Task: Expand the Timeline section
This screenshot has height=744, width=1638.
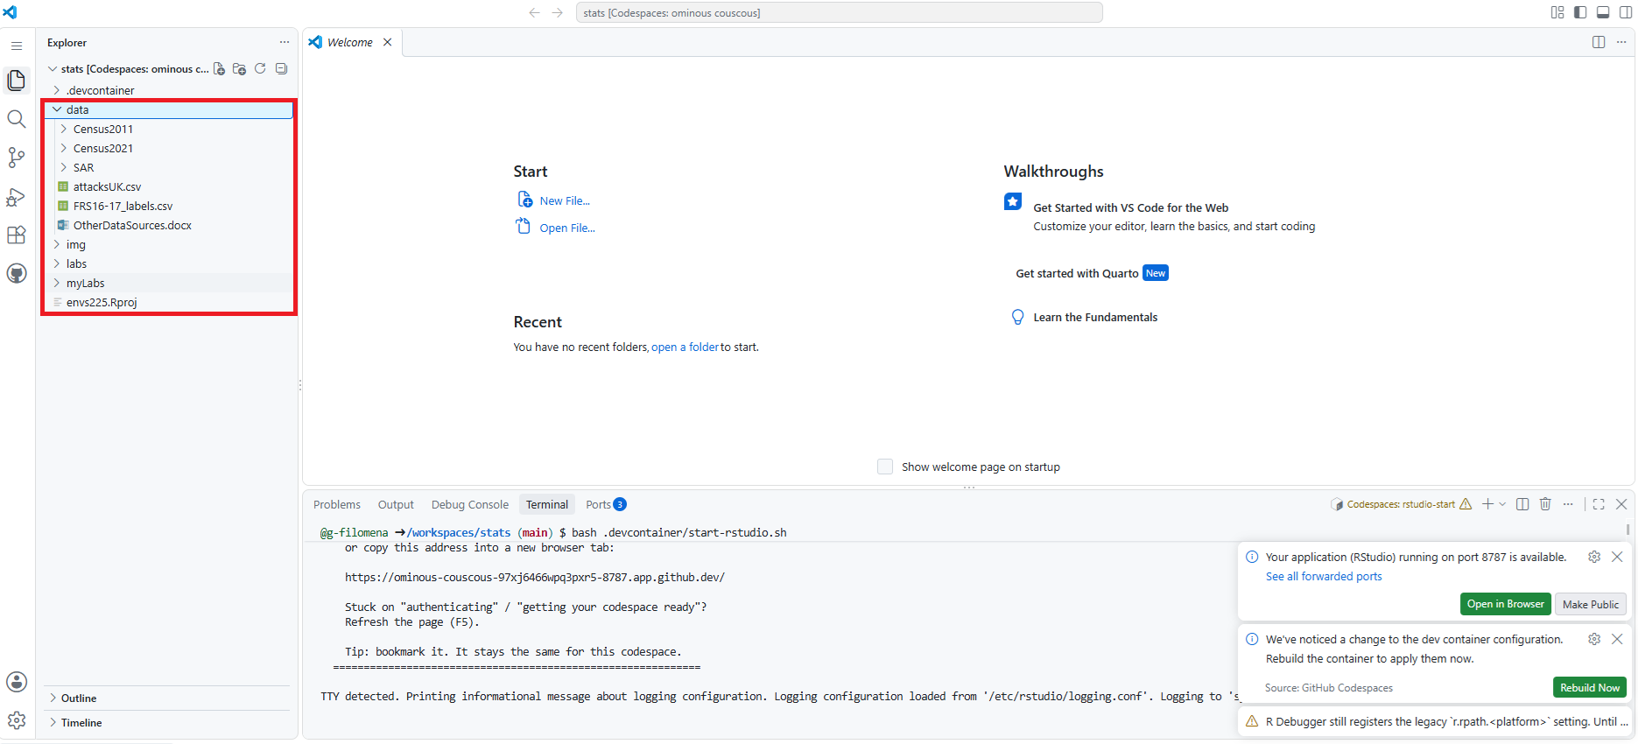Action: pos(167,722)
